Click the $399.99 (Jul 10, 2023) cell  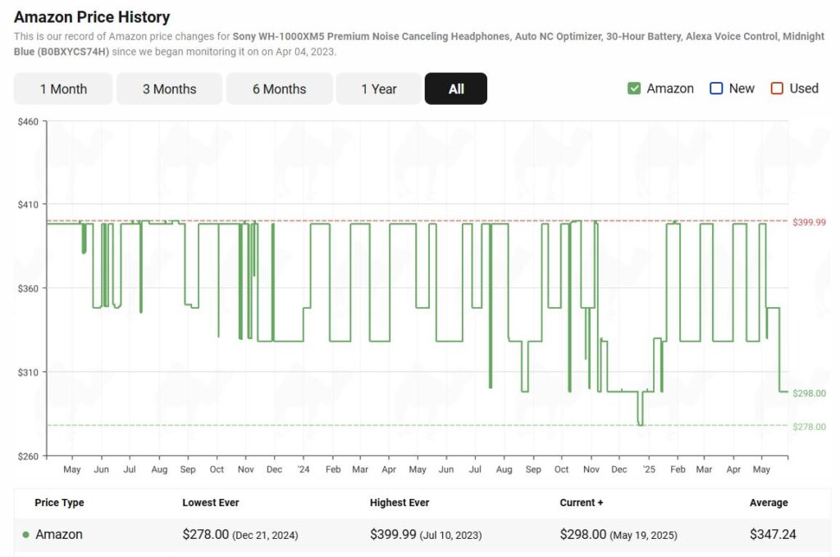coord(426,535)
